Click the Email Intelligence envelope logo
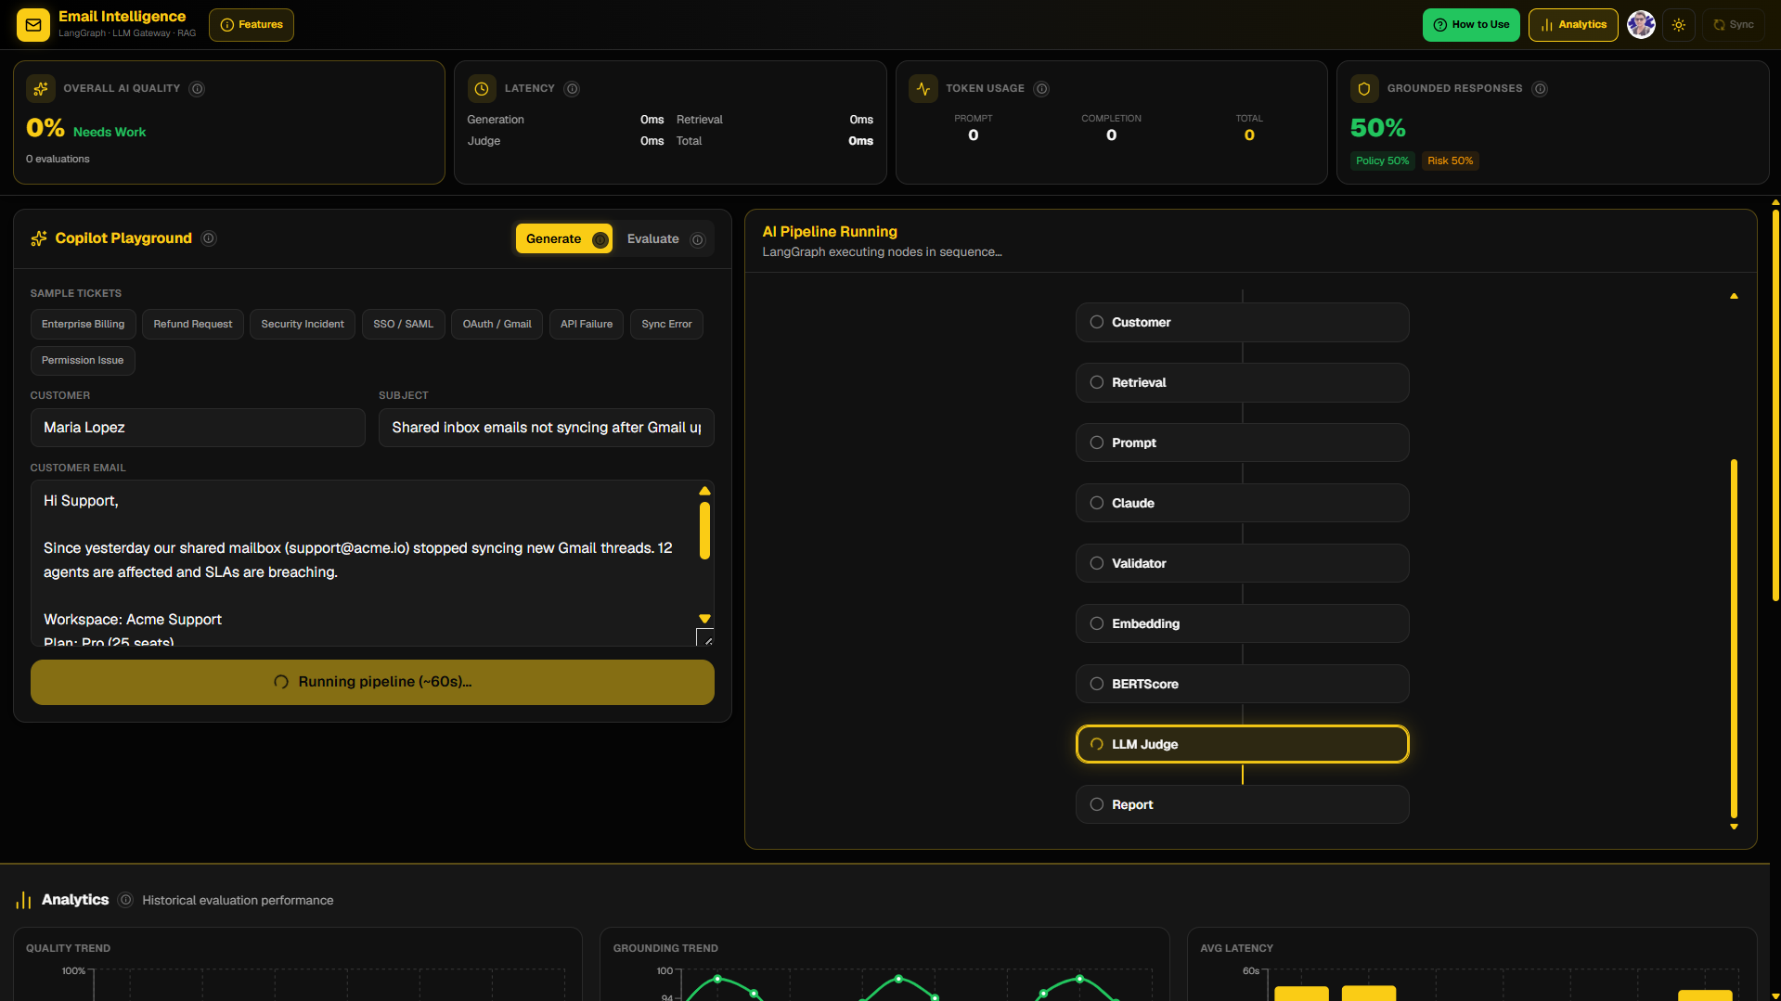This screenshot has width=1781, height=1001. click(33, 25)
